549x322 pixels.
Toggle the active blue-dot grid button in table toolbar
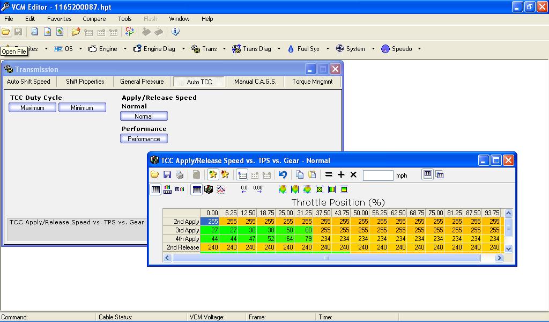point(242,174)
